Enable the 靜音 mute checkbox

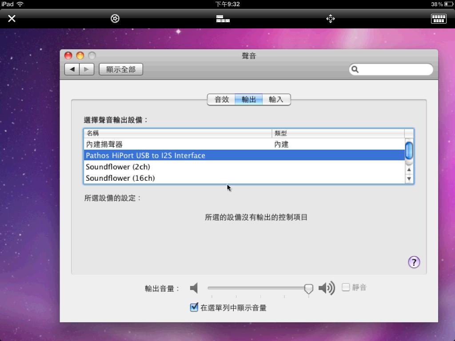click(x=346, y=287)
